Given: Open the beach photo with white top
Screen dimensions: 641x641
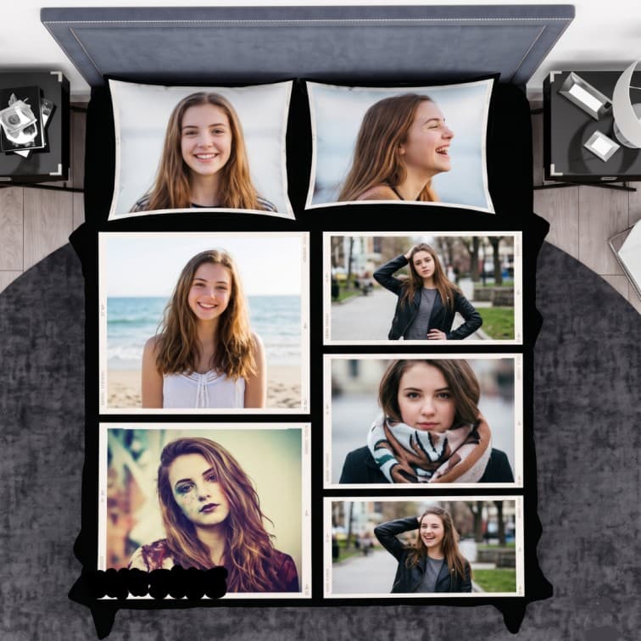Looking at the screenshot, I should 204,323.
